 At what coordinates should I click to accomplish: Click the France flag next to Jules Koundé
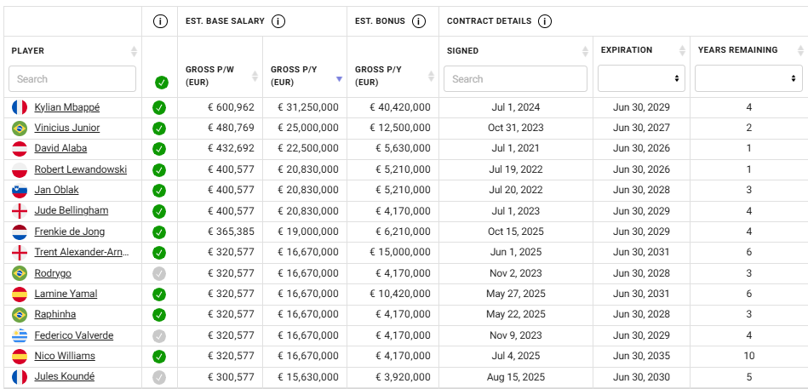pos(20,376)
